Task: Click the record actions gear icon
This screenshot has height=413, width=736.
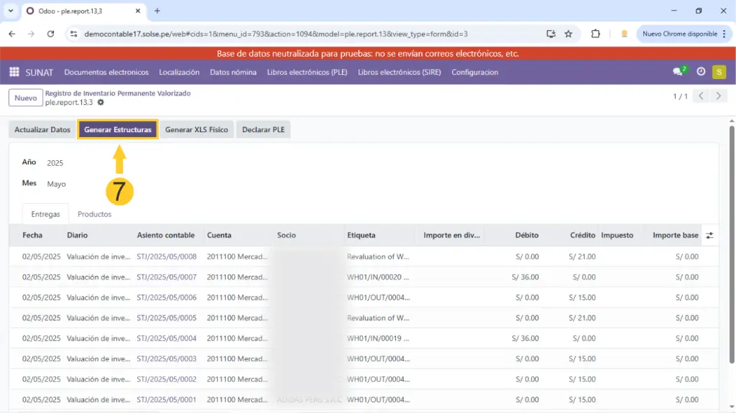Action: tap(101, 103)
